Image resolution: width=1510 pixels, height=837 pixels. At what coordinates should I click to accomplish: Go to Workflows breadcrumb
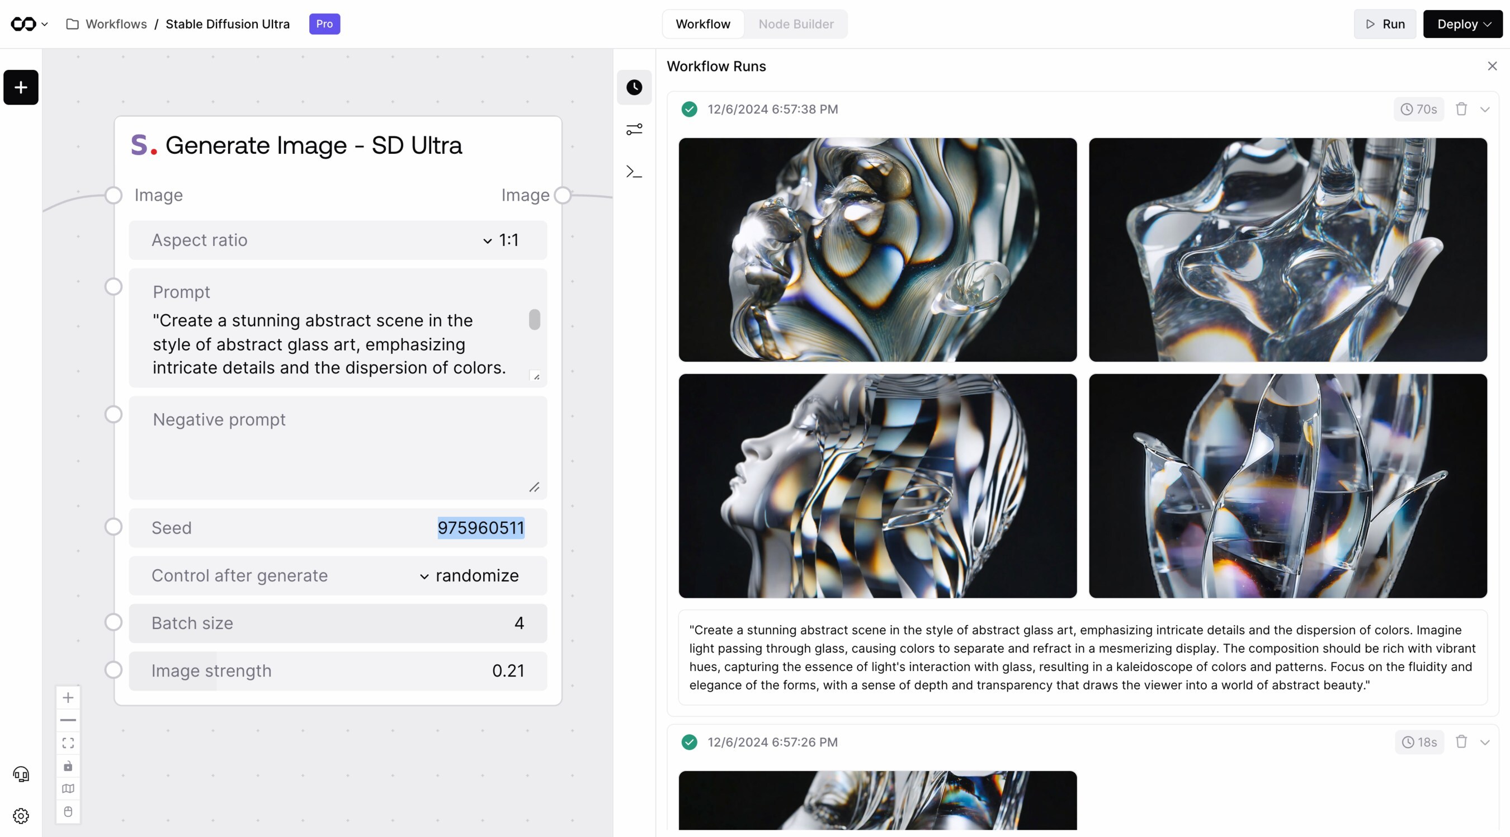click(116, 24)
